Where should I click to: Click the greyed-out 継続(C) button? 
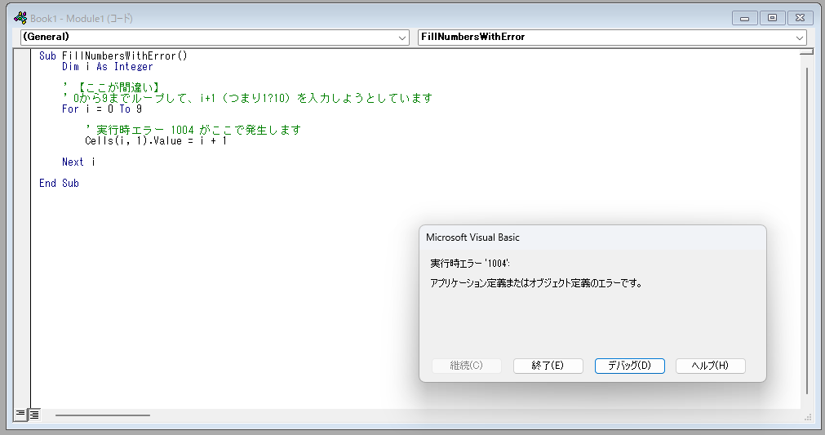click(466, 366)
